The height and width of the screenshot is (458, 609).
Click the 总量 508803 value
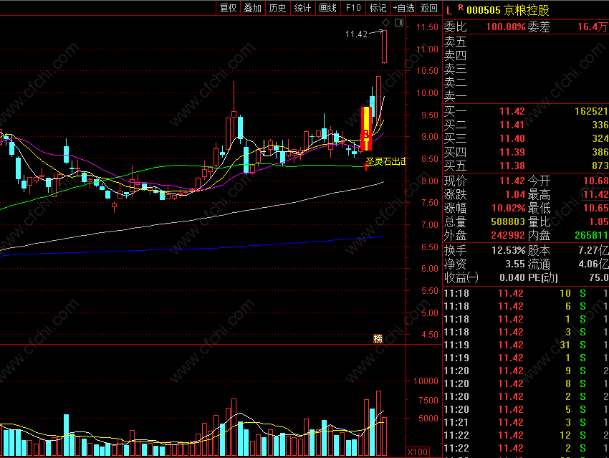click(508, 221)
